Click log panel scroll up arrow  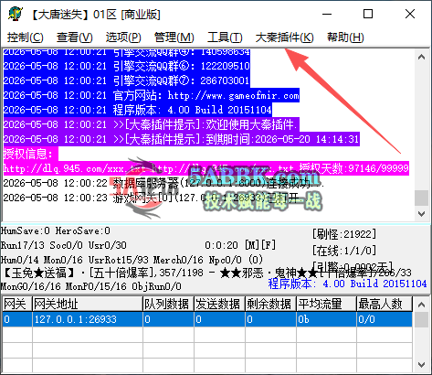[x=422, y=57]
